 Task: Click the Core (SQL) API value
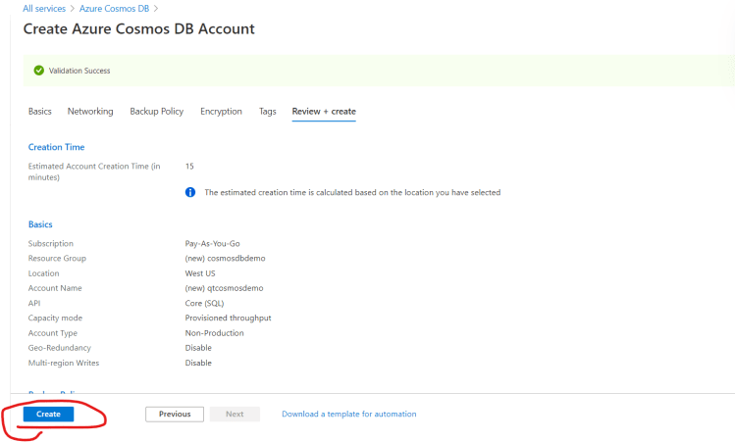click(204, 304)
